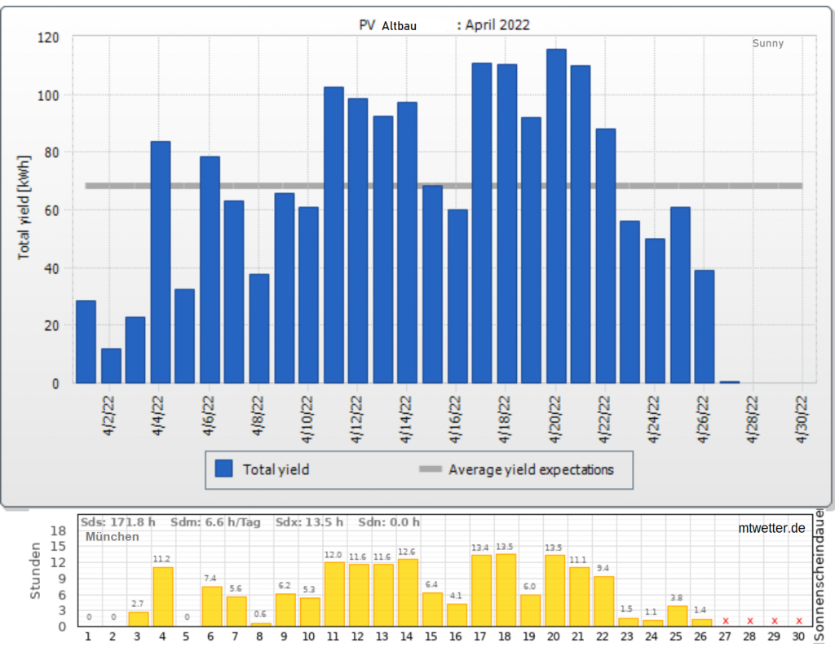The height and width of the screenshot is (647, 835).
Task: Click the blue Total yield legend swatch
Action: coord(223,469)
